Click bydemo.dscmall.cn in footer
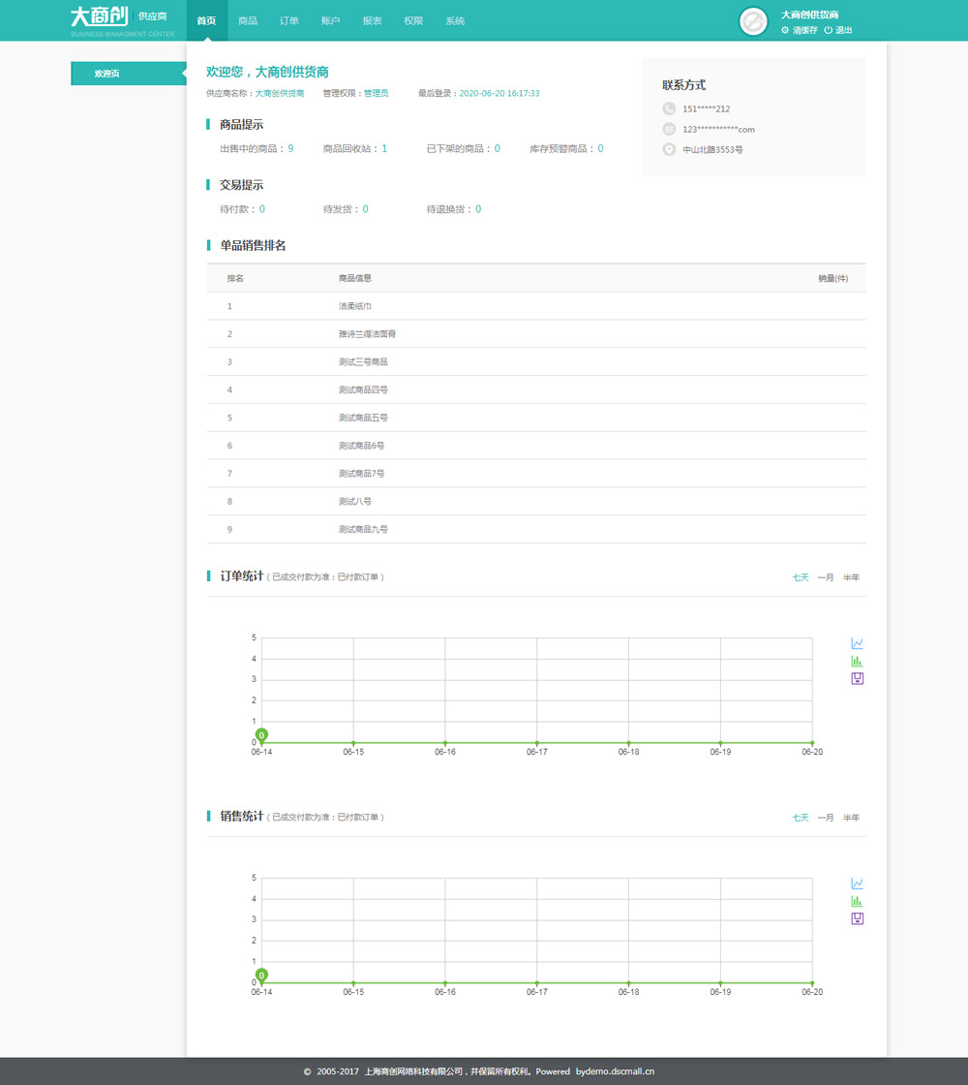The height and width of the screenshot is (1085, 968). tap(615, 1071)
